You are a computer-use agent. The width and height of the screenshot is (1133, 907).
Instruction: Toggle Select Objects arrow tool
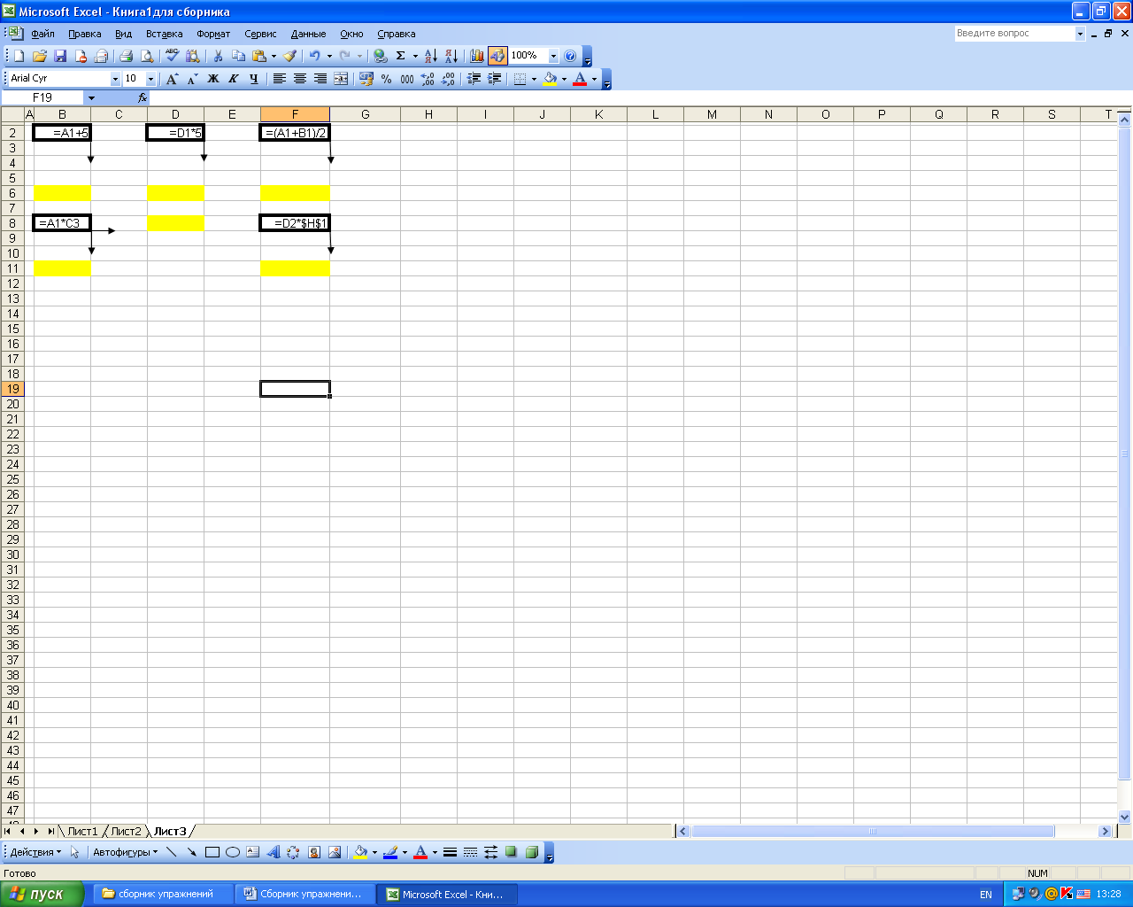click(x=75, y=852)
